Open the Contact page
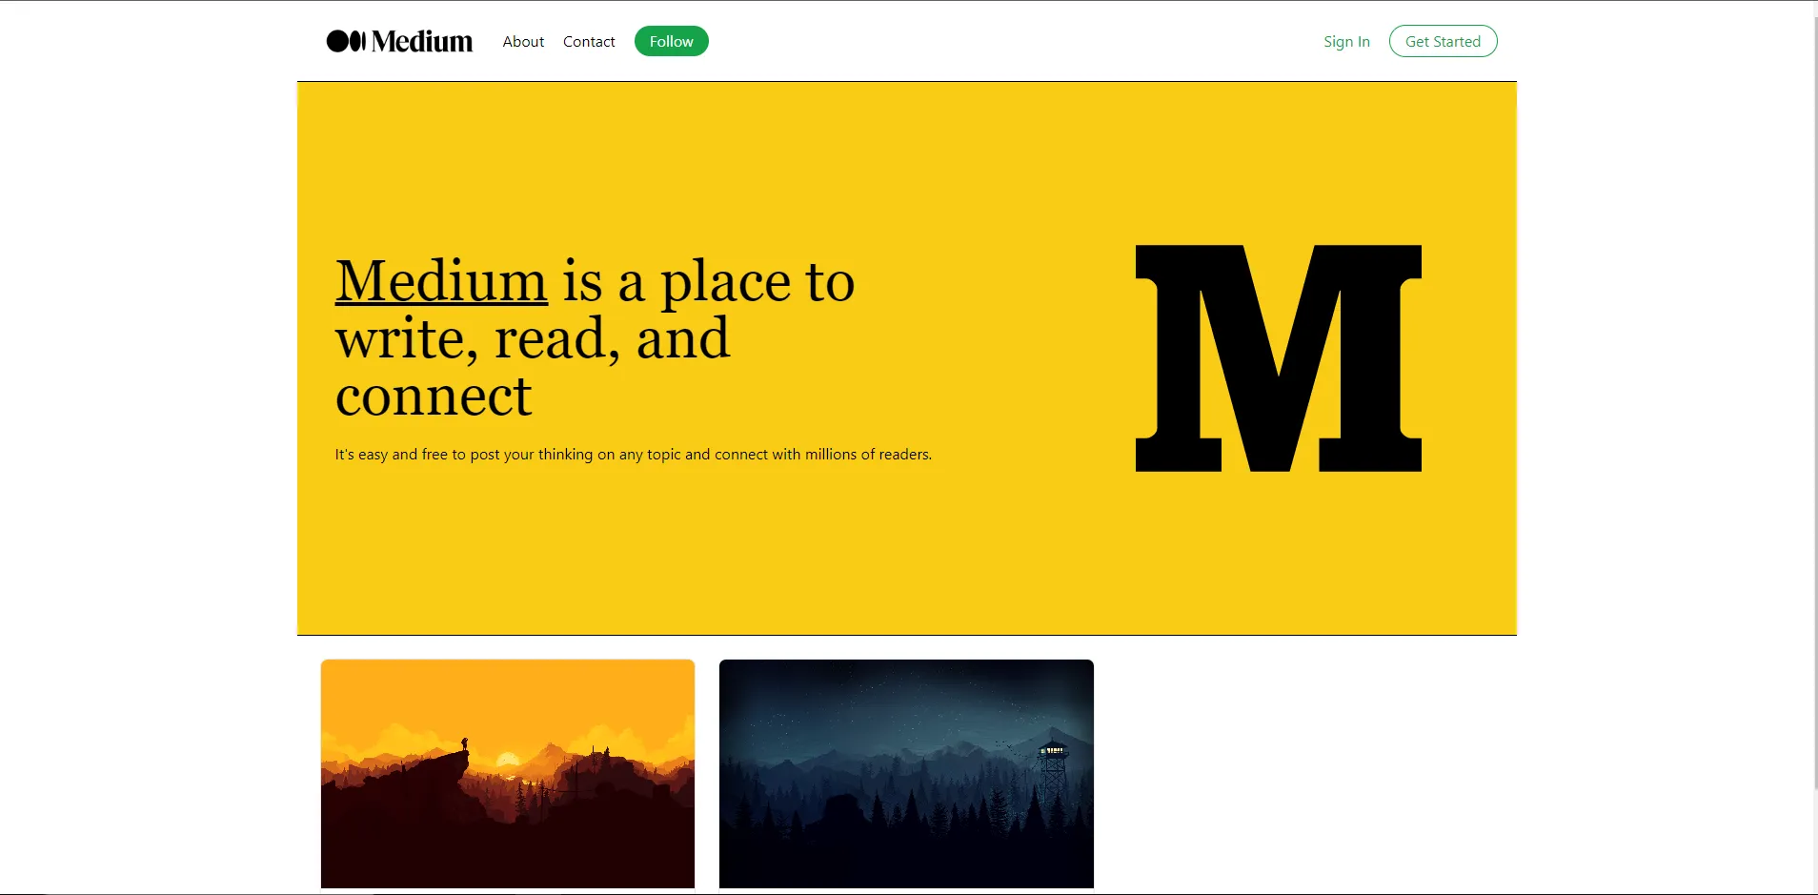This screenshot has height=895, width=1818. click(589, 41)
